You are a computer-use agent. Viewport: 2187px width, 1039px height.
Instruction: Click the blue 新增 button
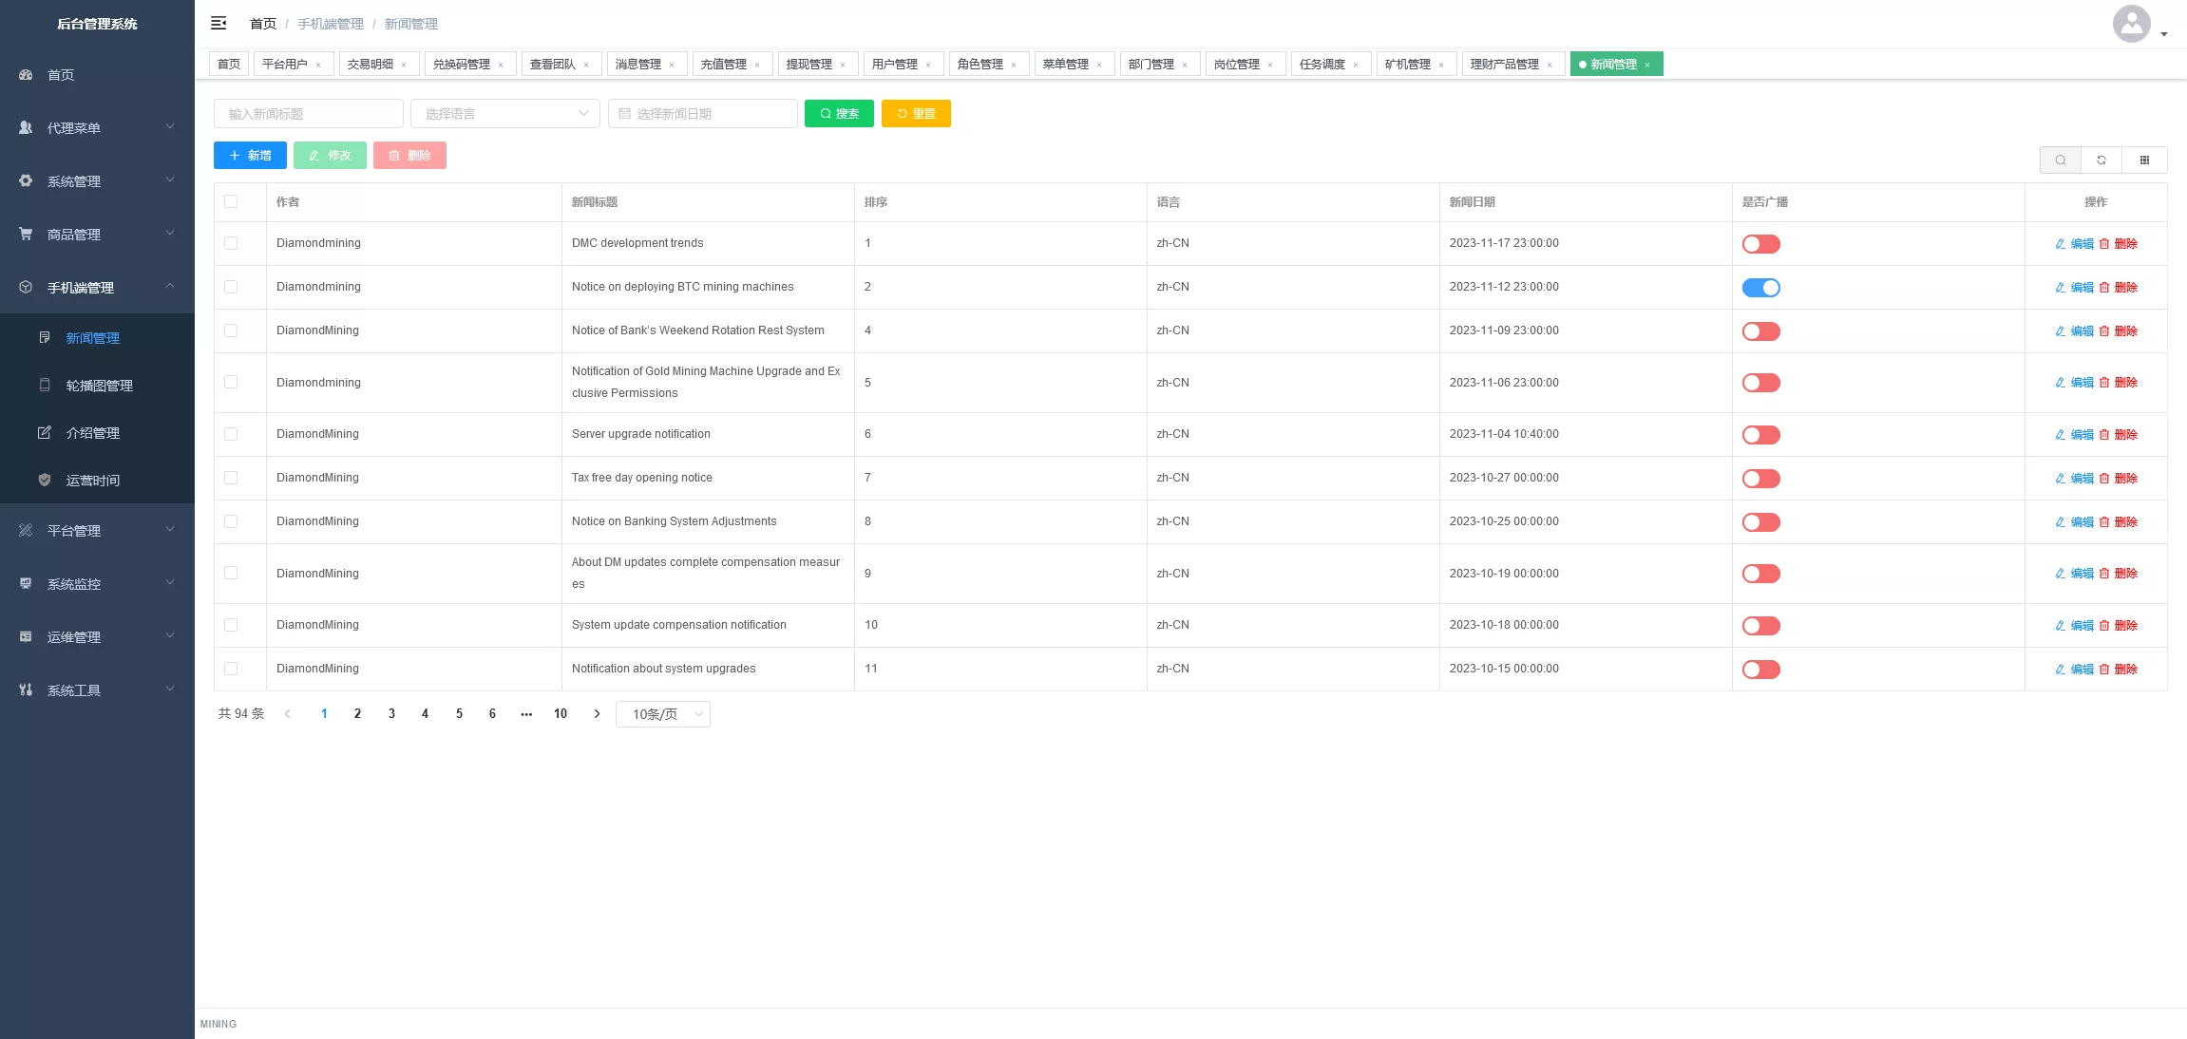click(x=250, y=156)
